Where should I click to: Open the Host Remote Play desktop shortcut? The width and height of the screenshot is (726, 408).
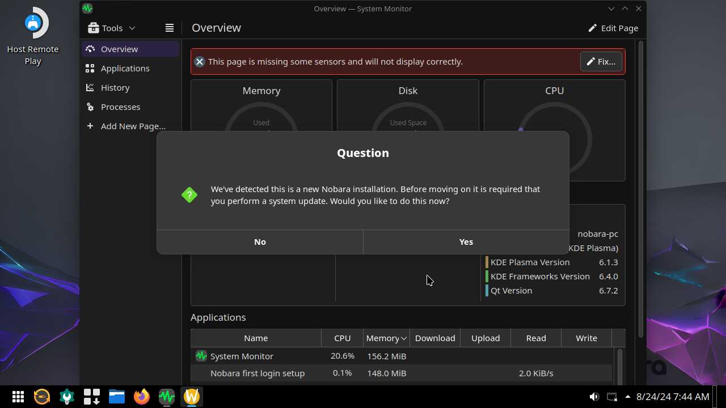click(33, 36)
